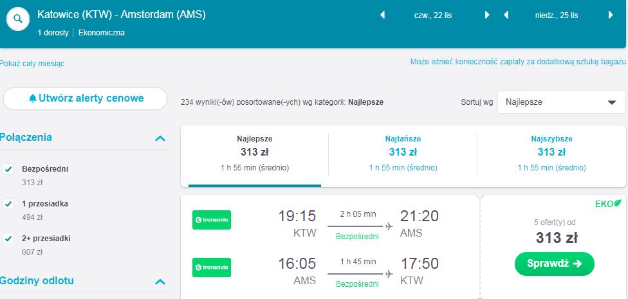Click the czw., 22 lis departure date

(x=433, y=15)
